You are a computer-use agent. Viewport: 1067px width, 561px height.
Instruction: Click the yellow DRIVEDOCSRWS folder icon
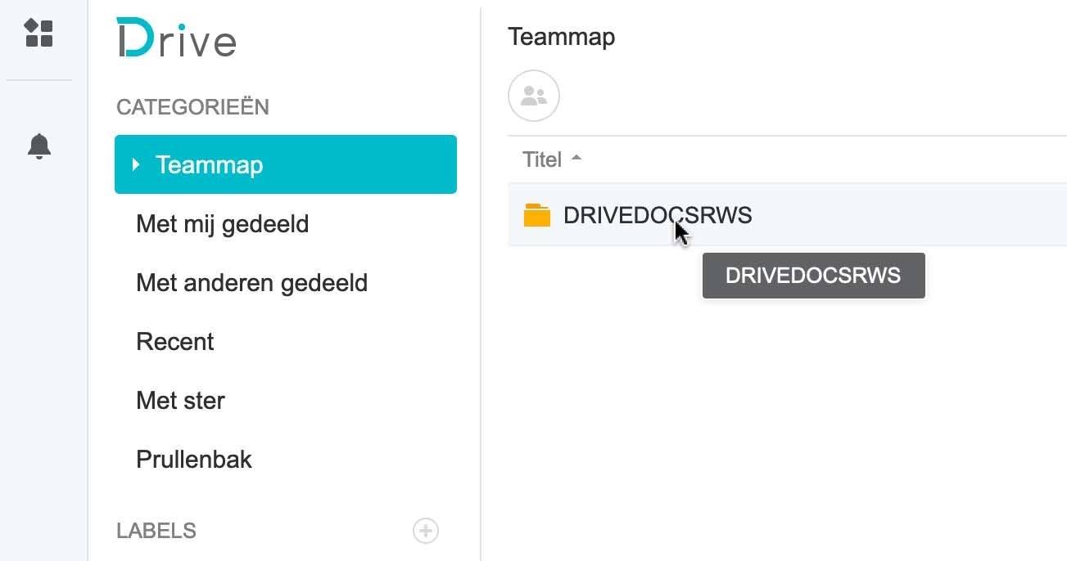click(536, 216)
